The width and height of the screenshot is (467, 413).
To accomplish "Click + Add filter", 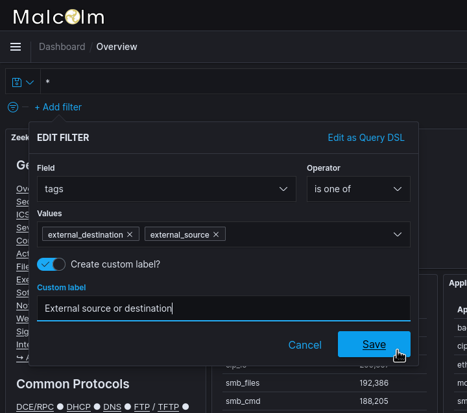I will [x=58, y=107].
